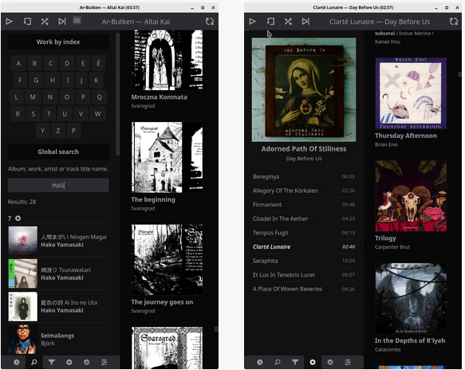Open Trilogy album by Carpenter Brut
This screenshot has width=465, height=370.
pos(411,196)
